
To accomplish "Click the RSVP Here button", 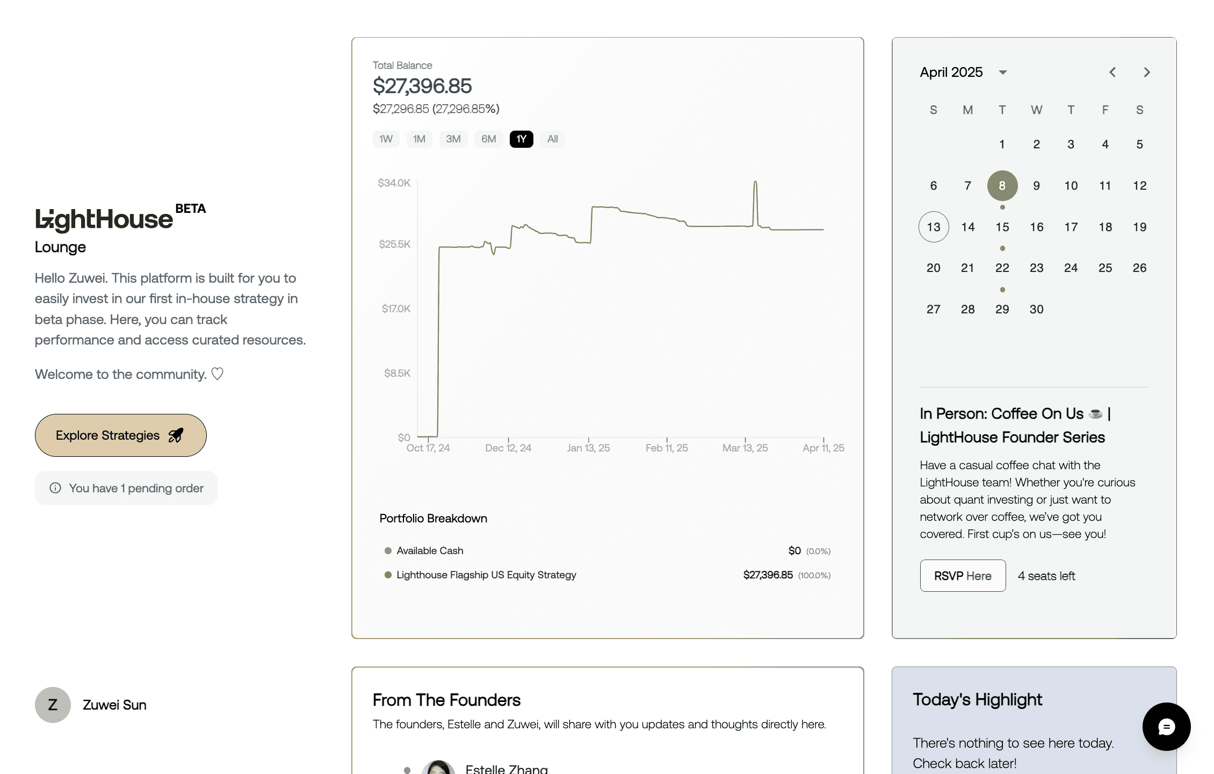I will pyautogui.click(x=963, y=576).
